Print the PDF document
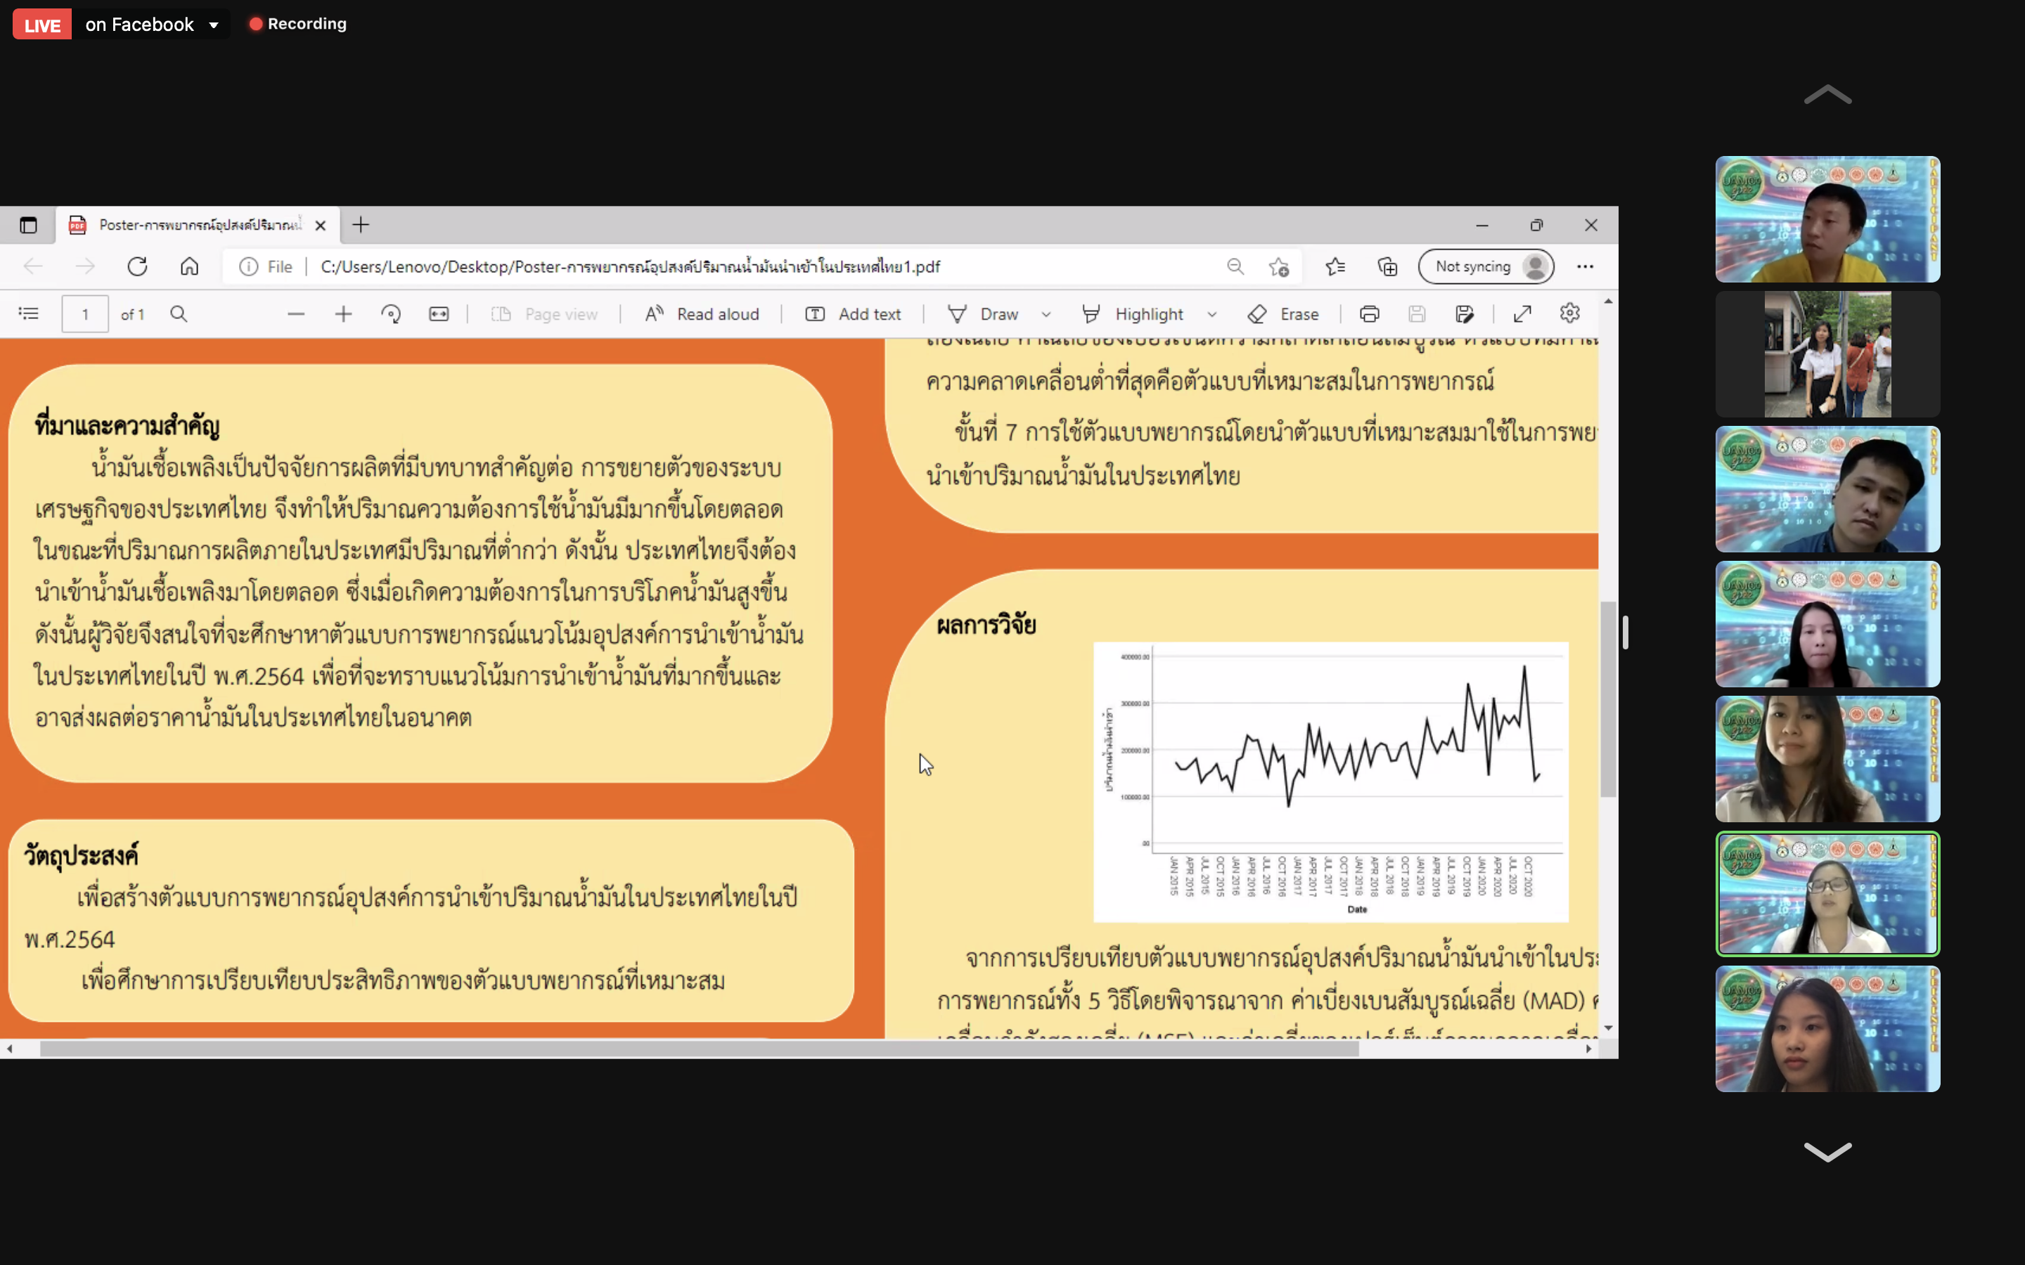The width and height of the screenshot is (2025, 1265). click(1369, 313)
